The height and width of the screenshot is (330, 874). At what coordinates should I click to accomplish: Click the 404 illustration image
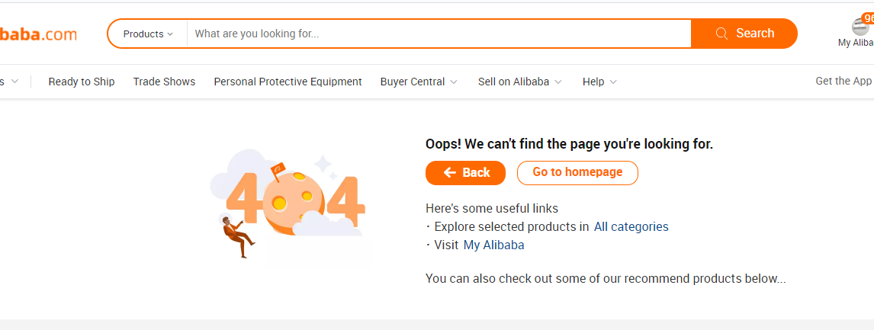(288, 202)
